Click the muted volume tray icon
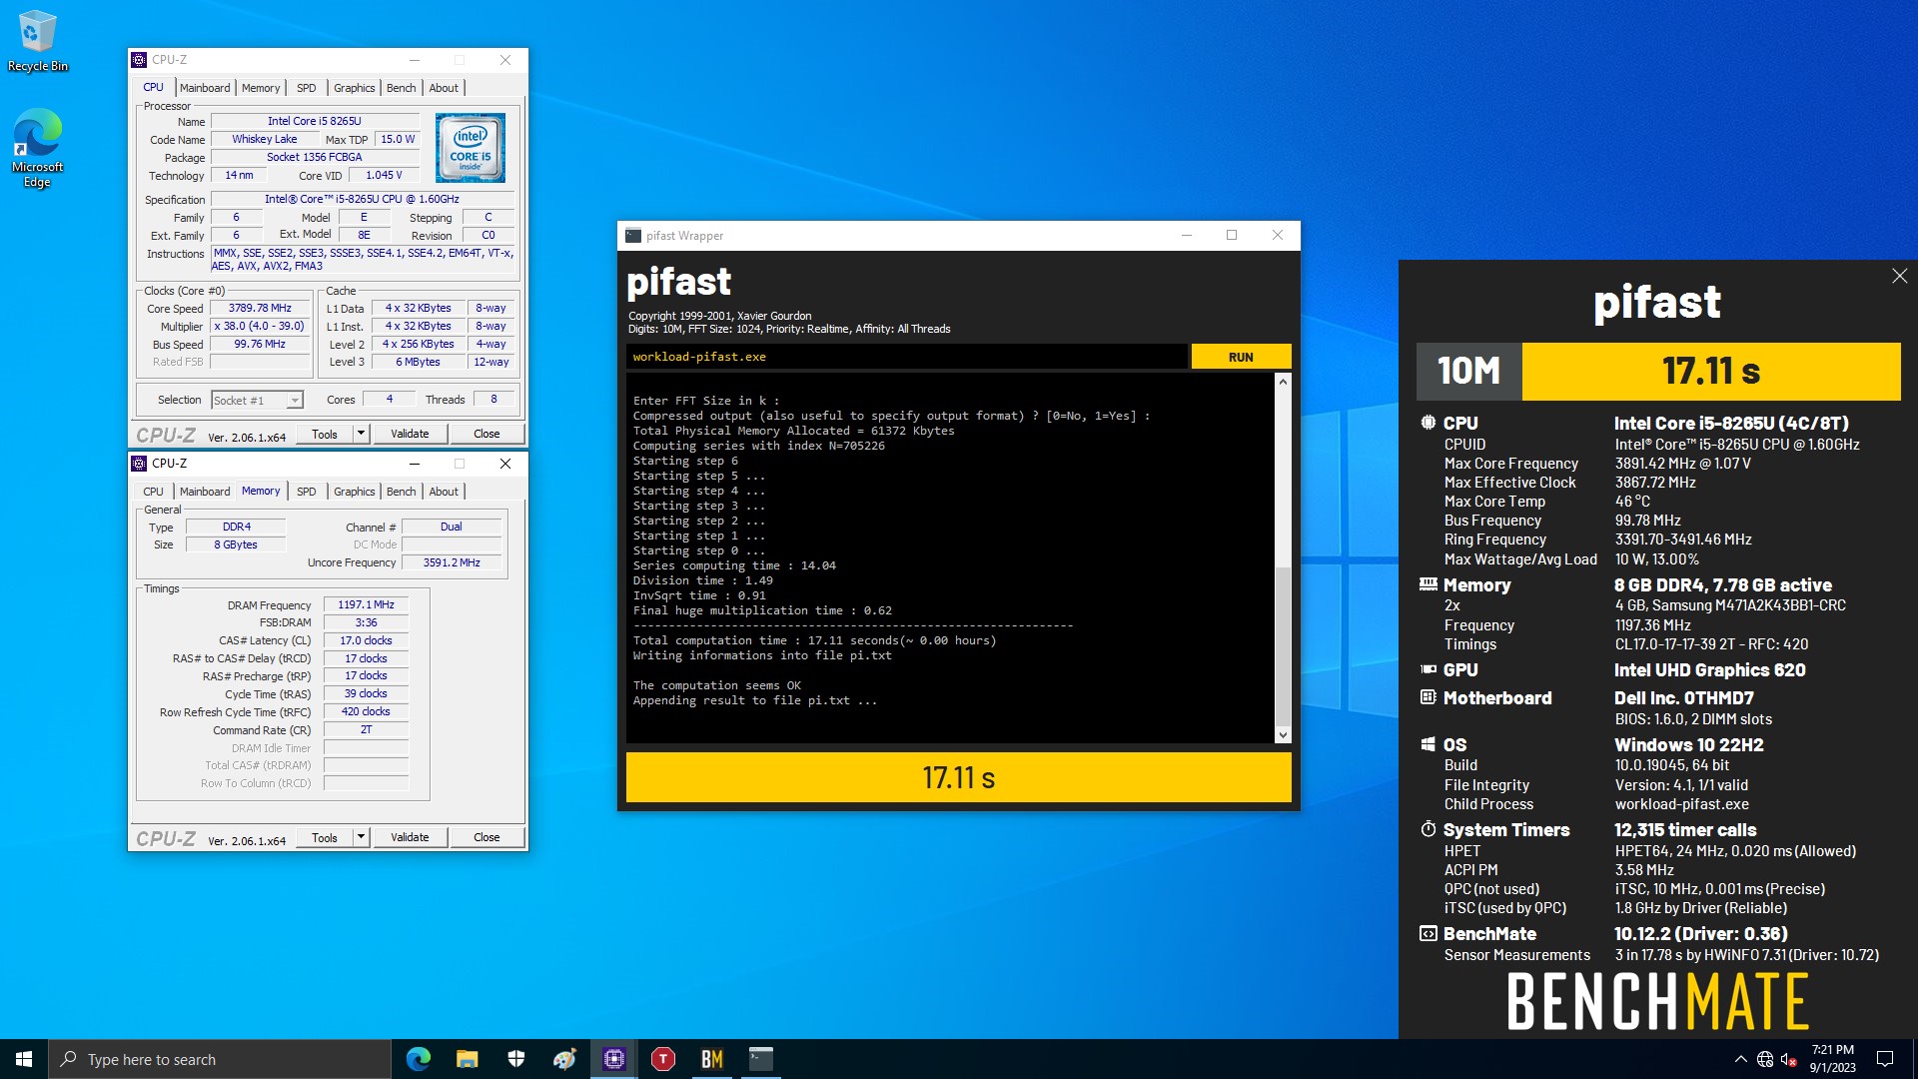Image resolution: width=1918 pixels, height=1079 pixels. click(x=1789, y=1059)
